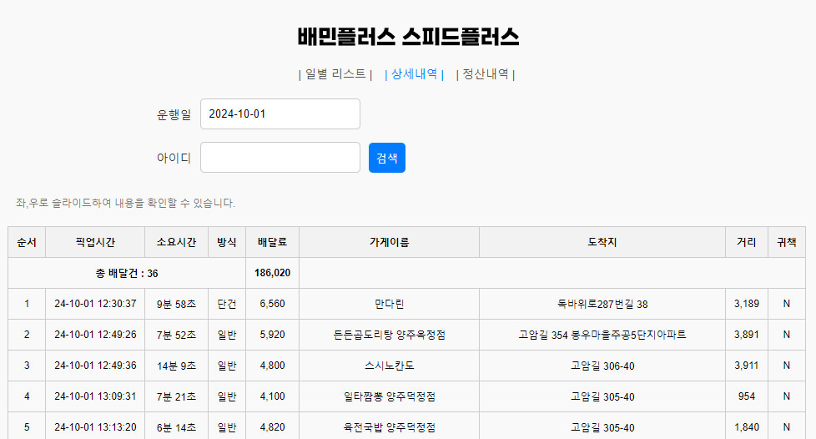The height and width of the screenshot is (439, 816).
Task: Go to the 정산내역 tab
Action: (486, 74)
